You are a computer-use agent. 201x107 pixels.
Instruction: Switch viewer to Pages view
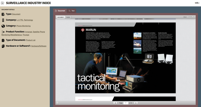click(x=68, y=17)
